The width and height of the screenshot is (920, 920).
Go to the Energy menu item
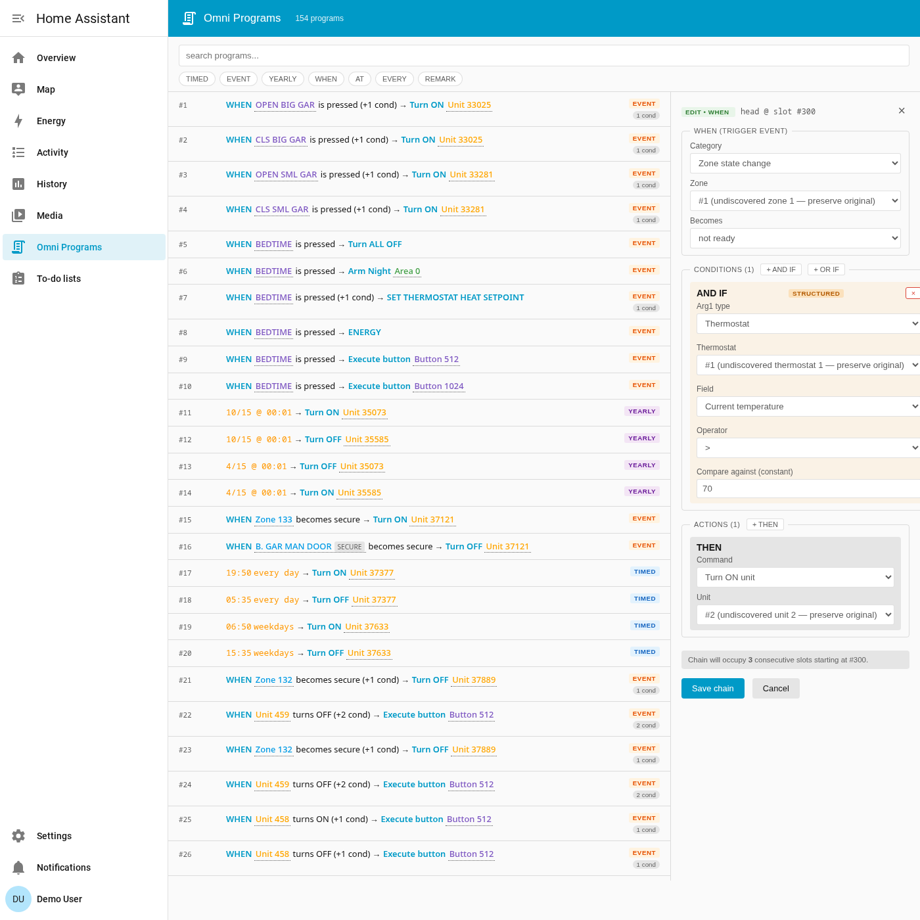coord(84,121)
